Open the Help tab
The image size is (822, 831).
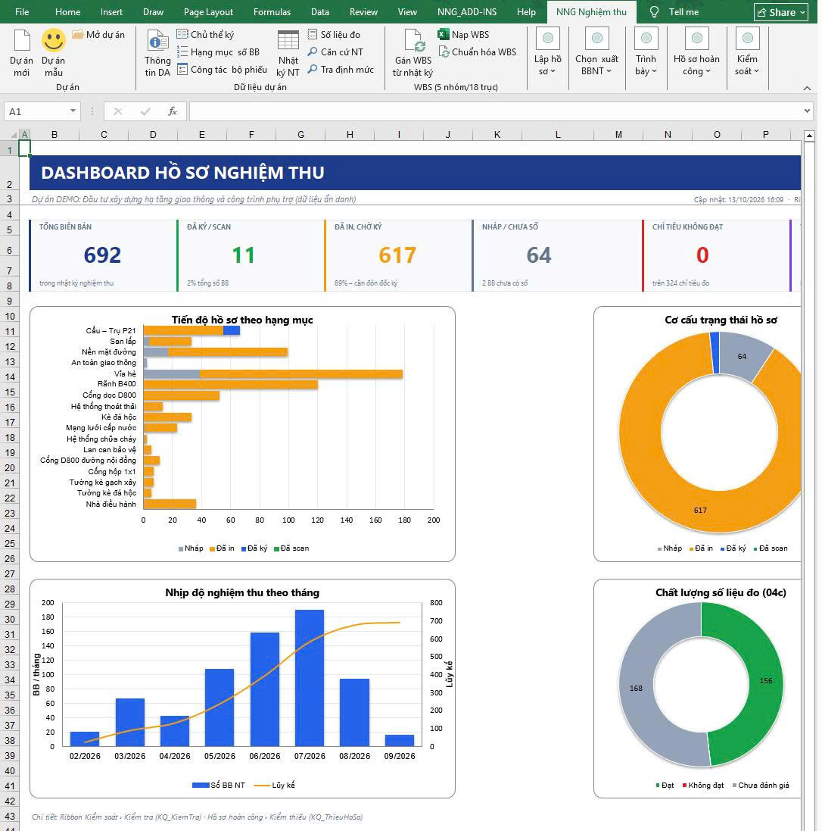pyautogui.click(x=526, y=11)
